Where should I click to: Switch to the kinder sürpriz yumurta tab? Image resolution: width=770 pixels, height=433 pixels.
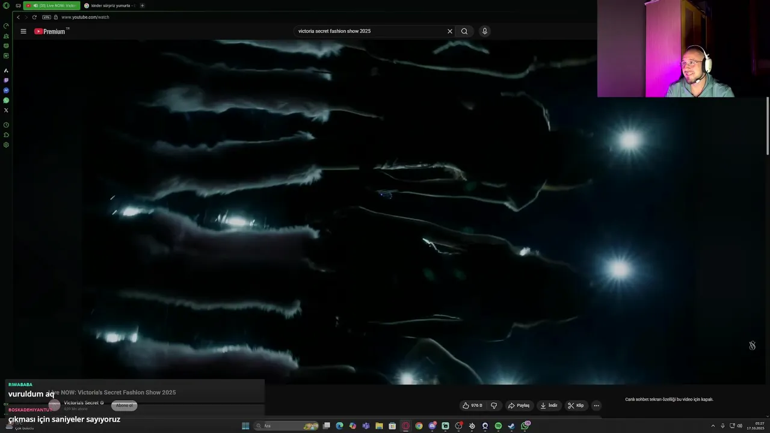[x=109, y=5]
